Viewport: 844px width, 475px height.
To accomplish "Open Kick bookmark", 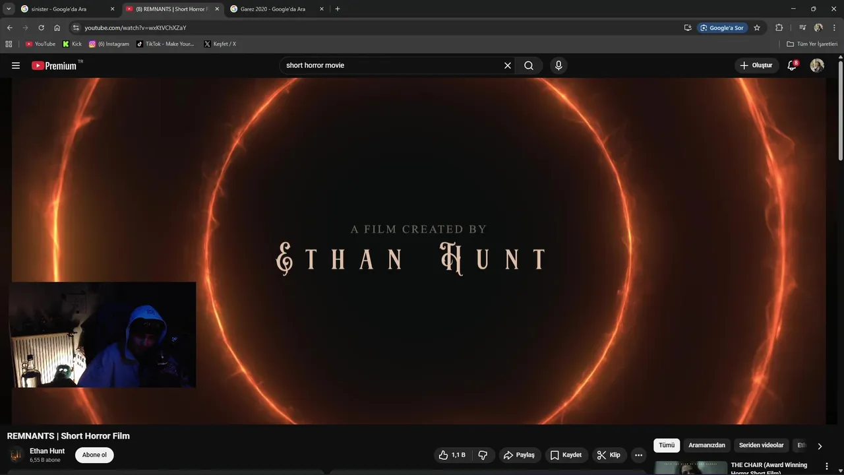I will point(72,44).
